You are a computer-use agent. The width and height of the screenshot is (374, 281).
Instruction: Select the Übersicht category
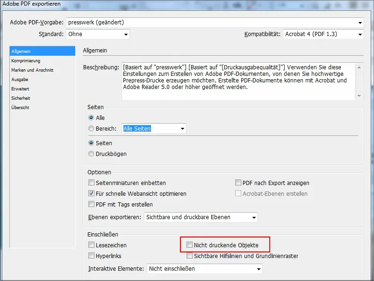coord(43,108)
